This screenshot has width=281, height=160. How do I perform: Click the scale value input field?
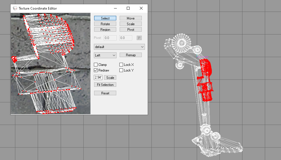(98, 77)
